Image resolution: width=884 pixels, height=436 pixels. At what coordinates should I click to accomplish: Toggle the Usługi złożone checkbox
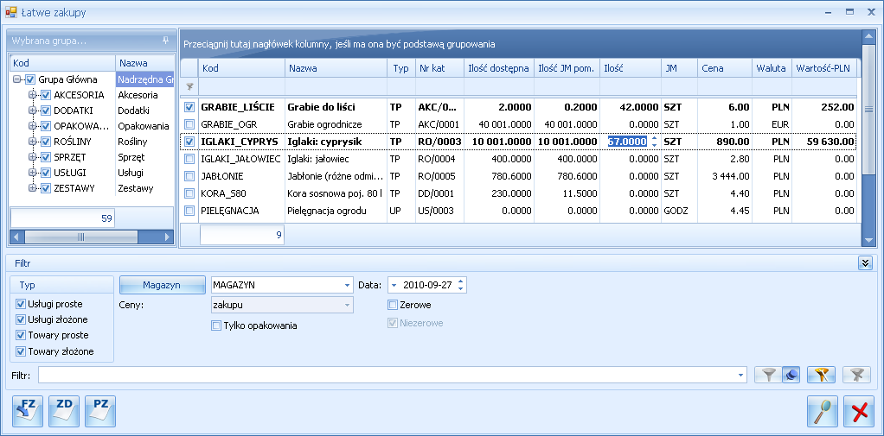(x=21, y=319)
